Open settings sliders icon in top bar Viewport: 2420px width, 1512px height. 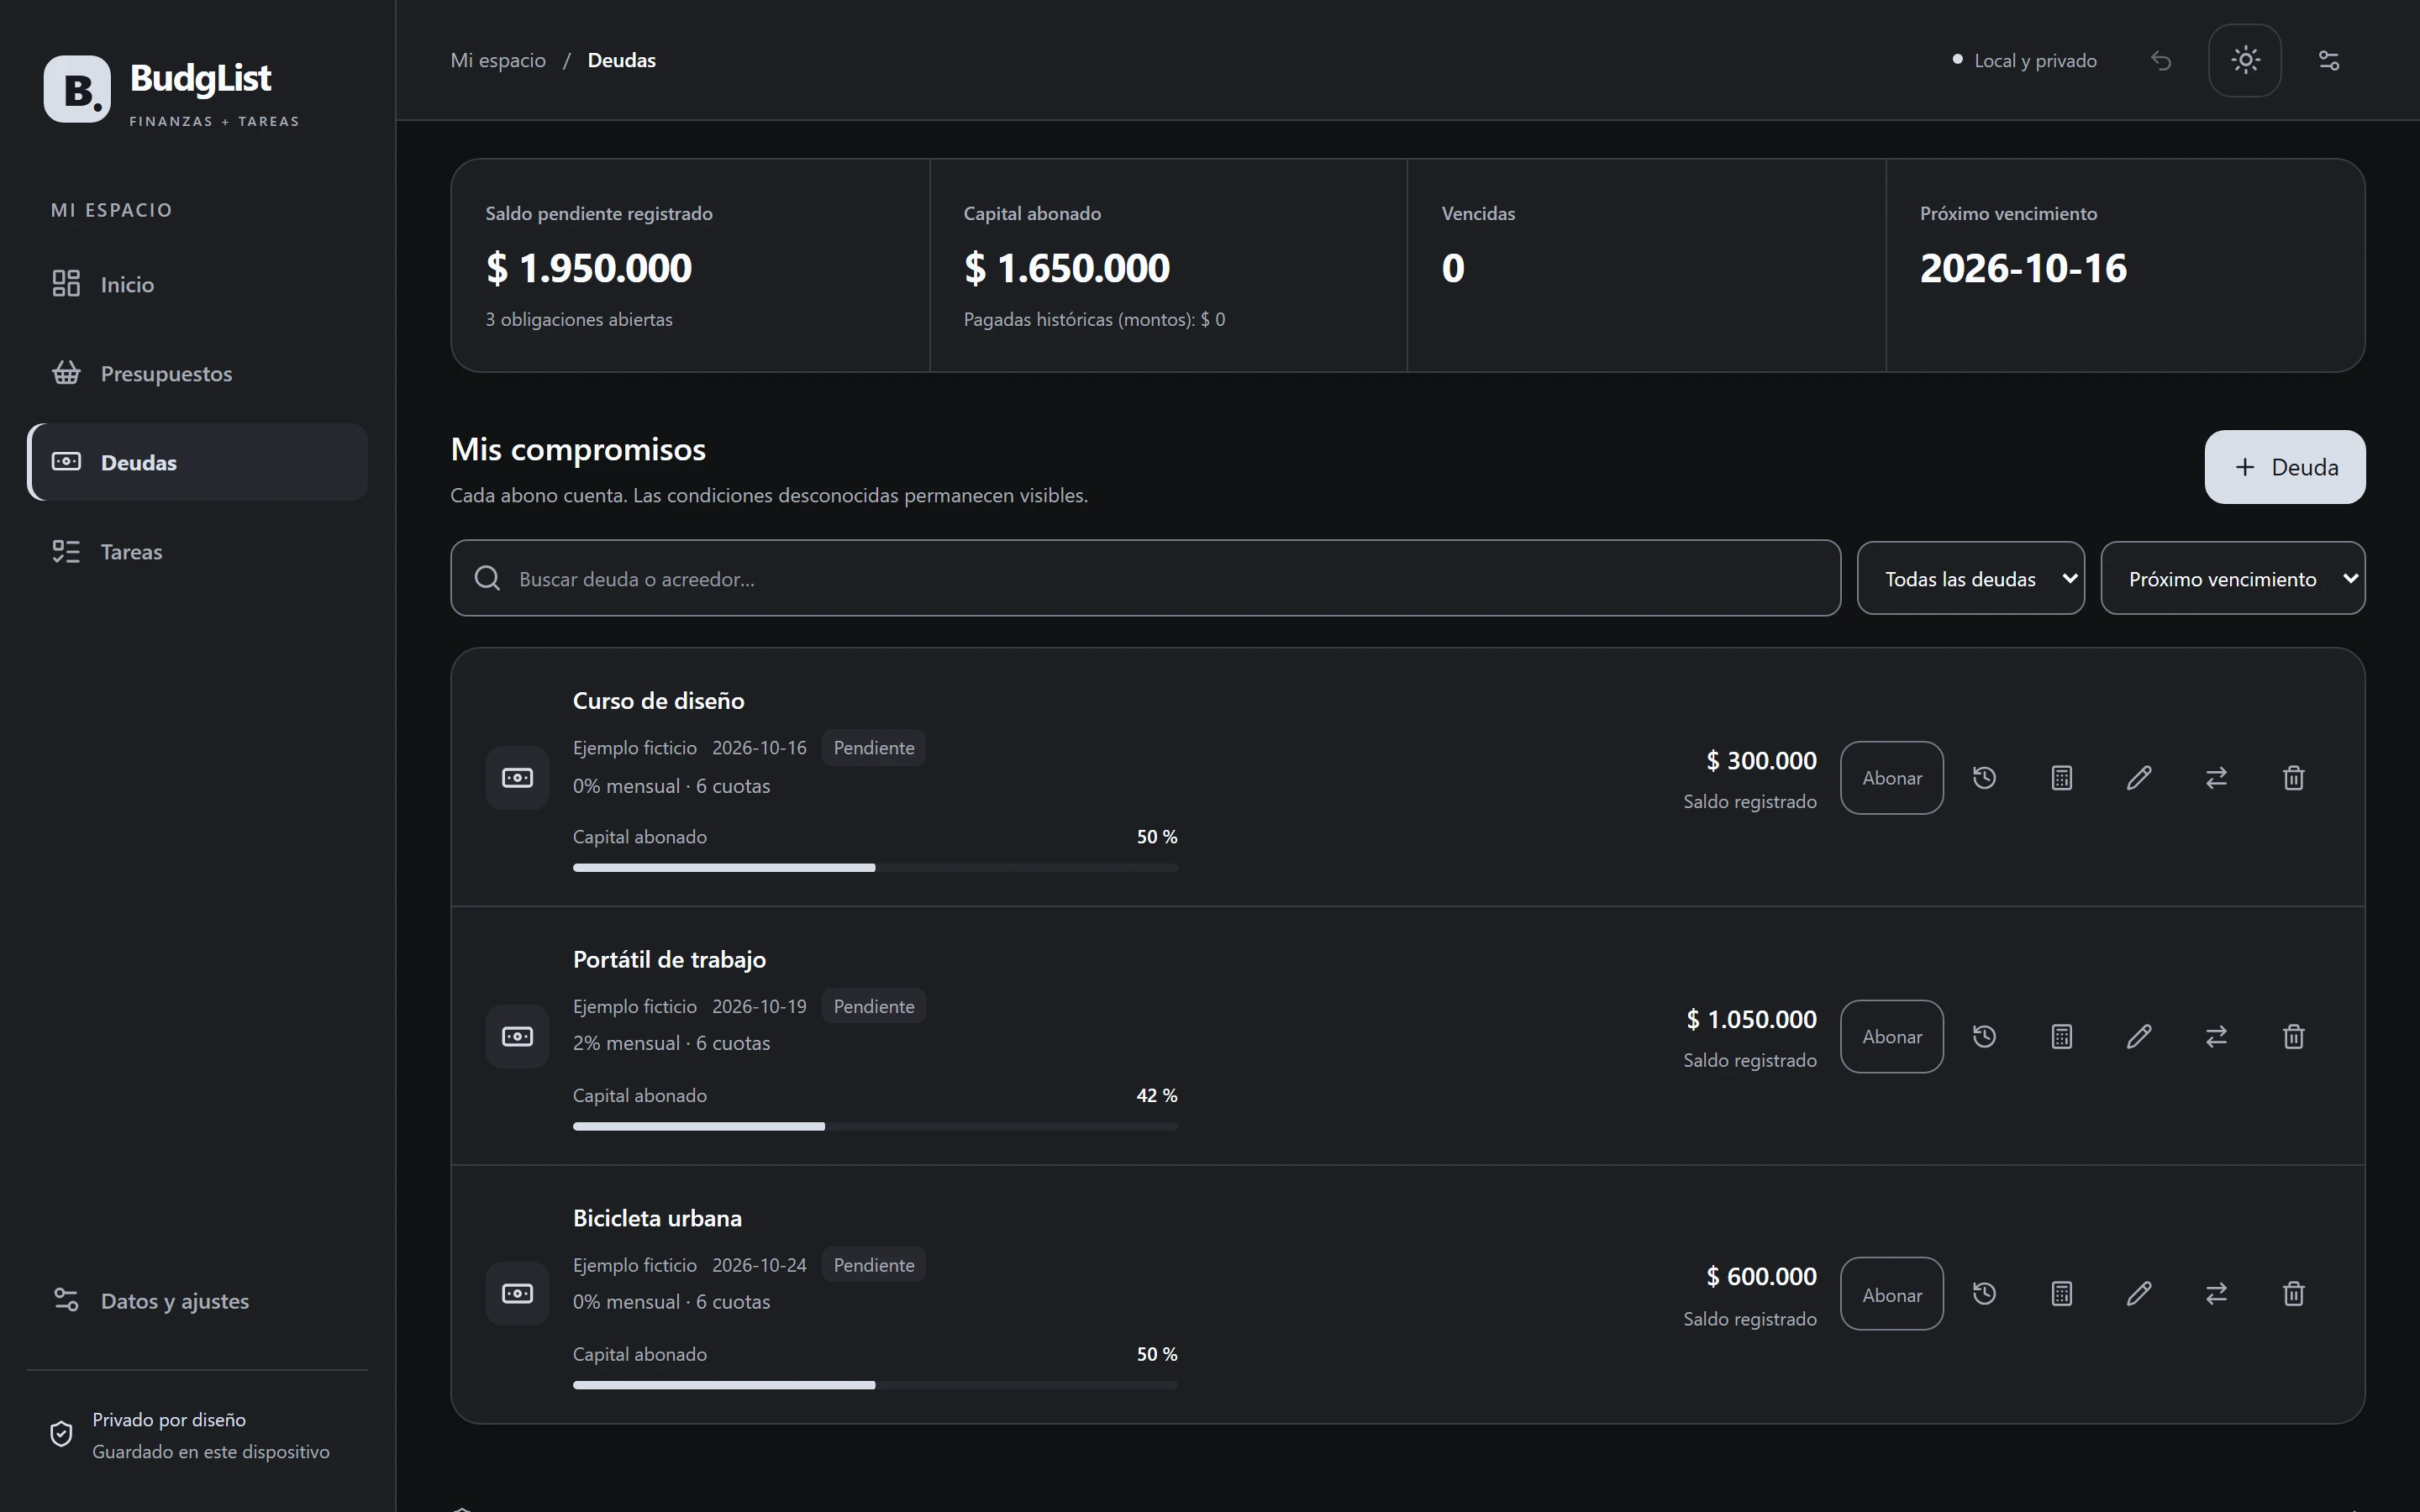click(2329, 61)
